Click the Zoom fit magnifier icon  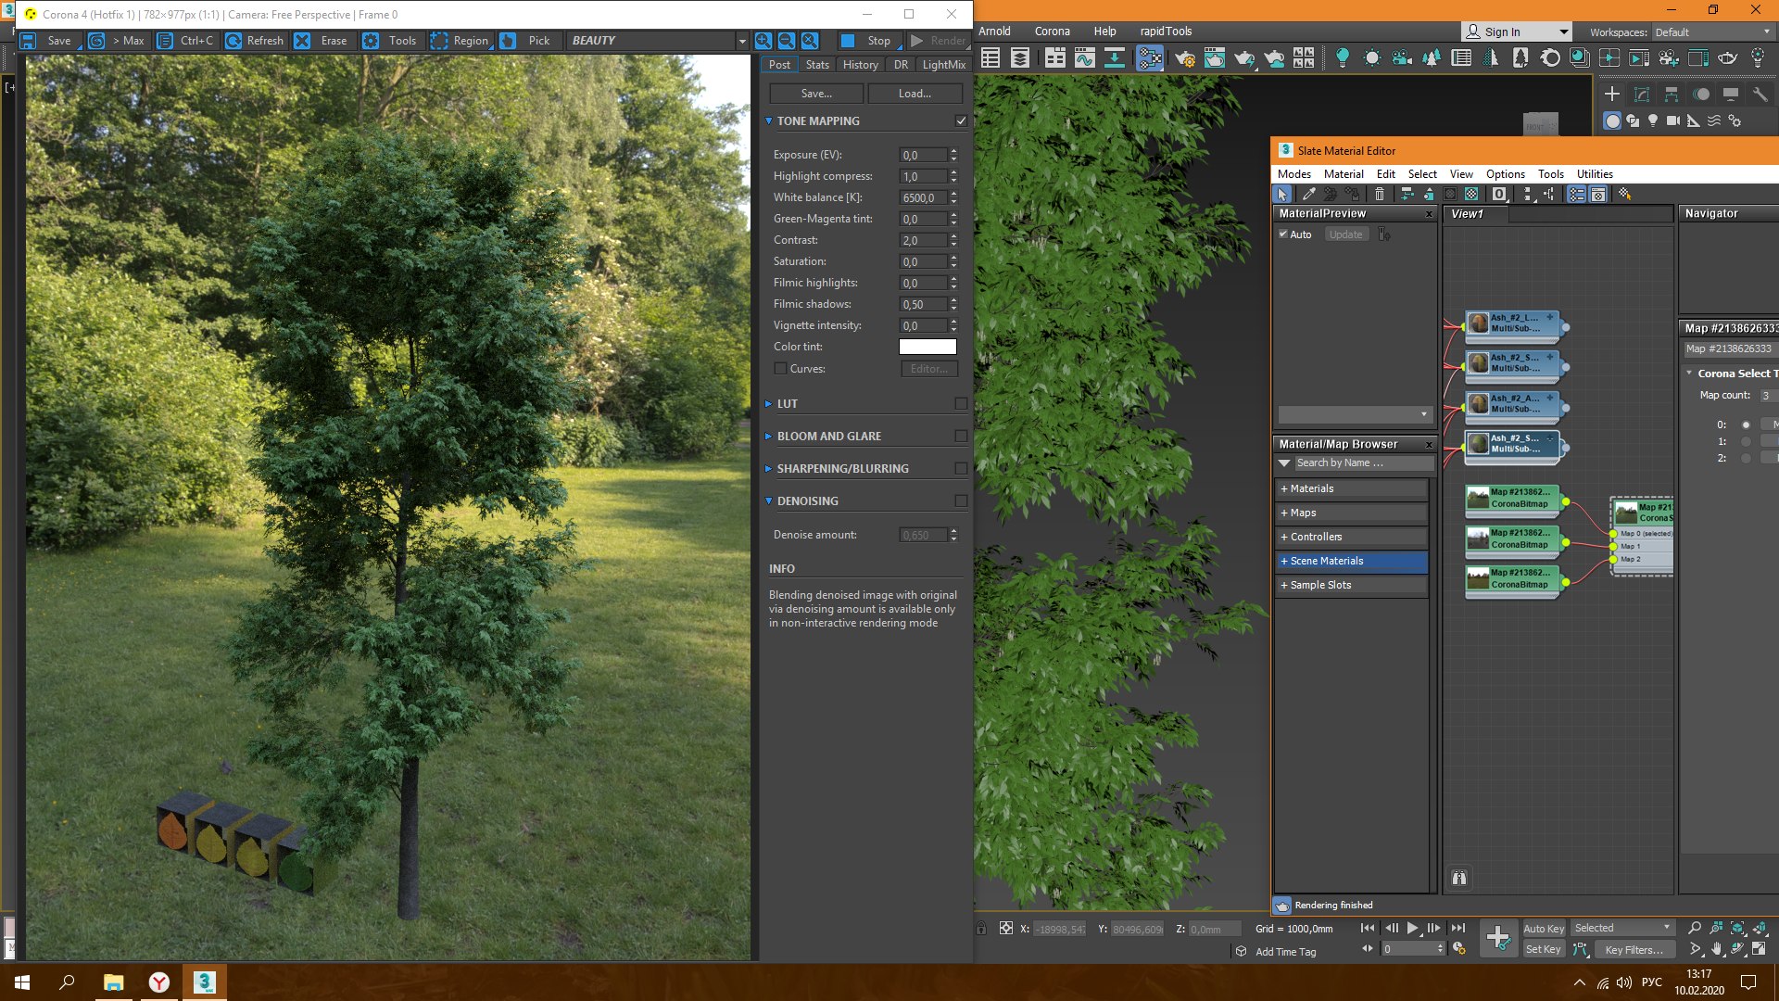809,41
